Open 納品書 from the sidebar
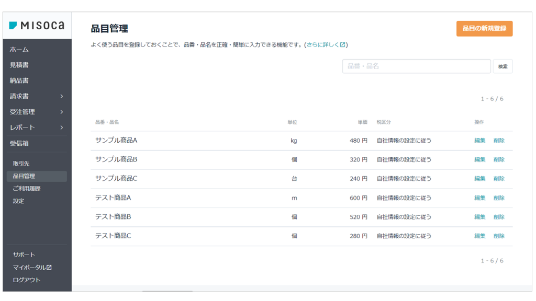Screen dimensions: 536x301 coord(19,81)
